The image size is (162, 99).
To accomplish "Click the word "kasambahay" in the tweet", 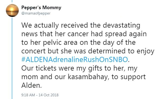I will pyautogui.click(x=88, y=77).
